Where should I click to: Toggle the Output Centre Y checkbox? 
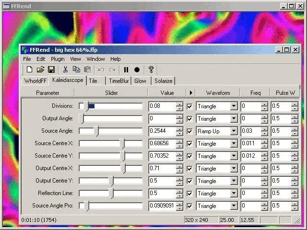(189, 181)
